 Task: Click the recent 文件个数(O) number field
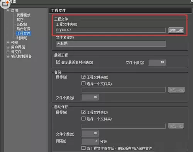point(157,62)
